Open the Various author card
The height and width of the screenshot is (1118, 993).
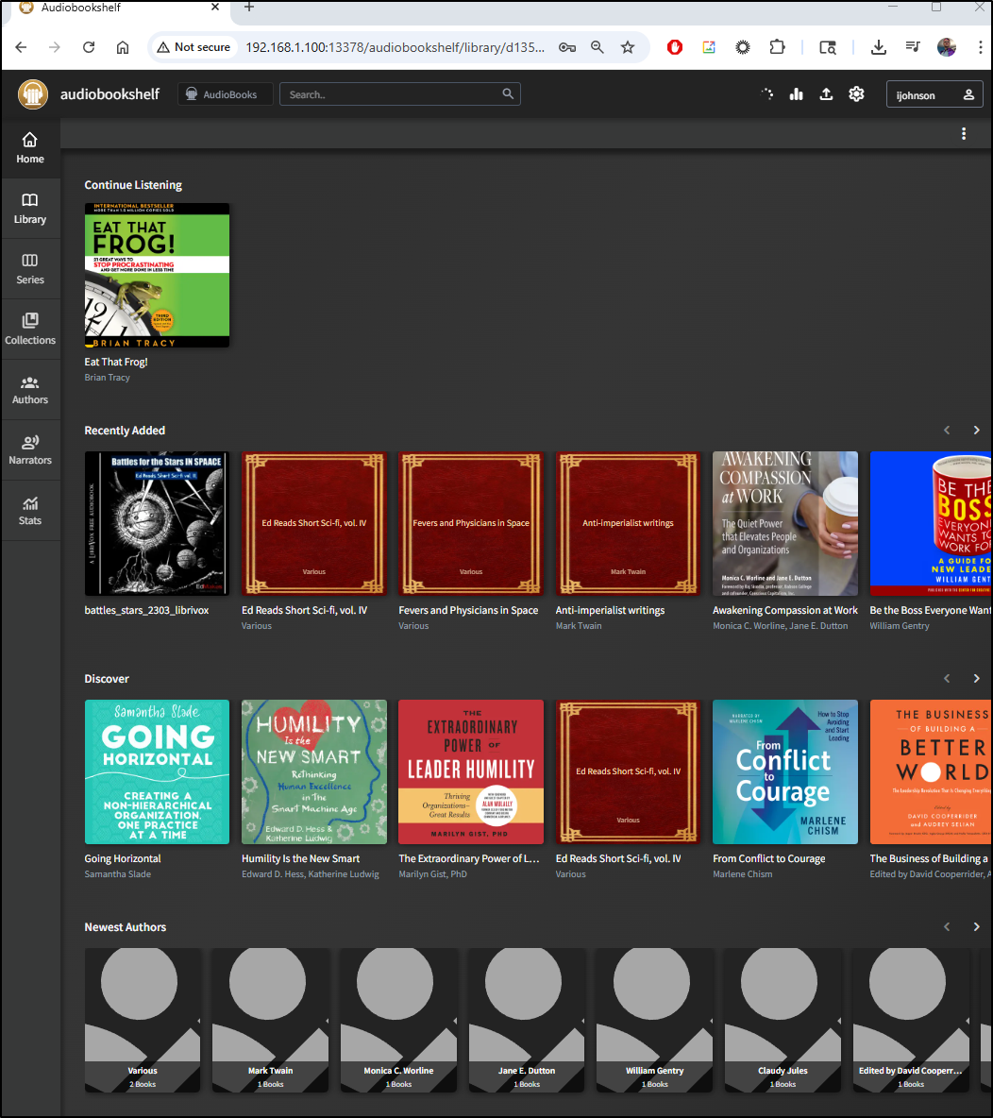[143, 1020]
